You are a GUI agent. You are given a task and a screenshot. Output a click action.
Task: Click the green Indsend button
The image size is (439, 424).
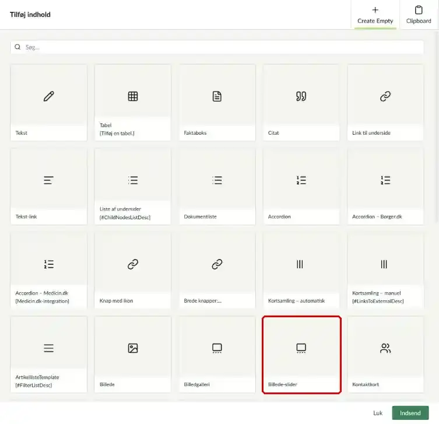[410, 413]
